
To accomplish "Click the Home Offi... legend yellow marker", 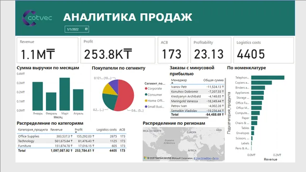I will coord(146,101).
